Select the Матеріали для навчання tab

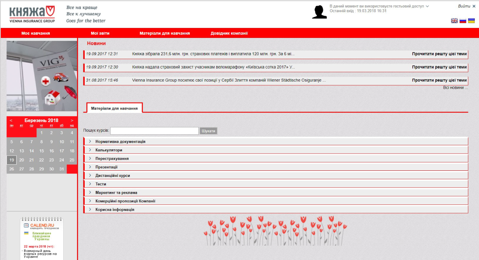click(x=115, y=108)
